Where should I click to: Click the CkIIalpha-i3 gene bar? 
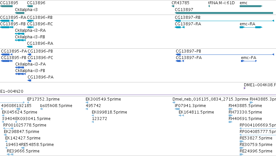point(20,13)
